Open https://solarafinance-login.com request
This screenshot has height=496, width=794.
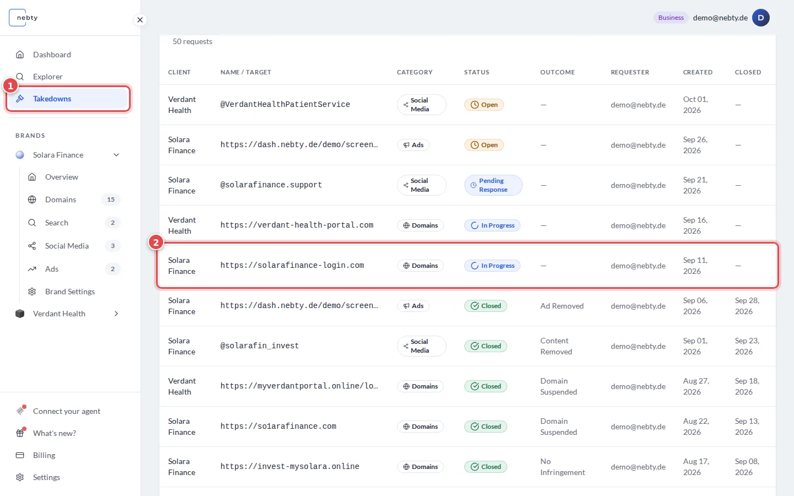click(468, 266)
